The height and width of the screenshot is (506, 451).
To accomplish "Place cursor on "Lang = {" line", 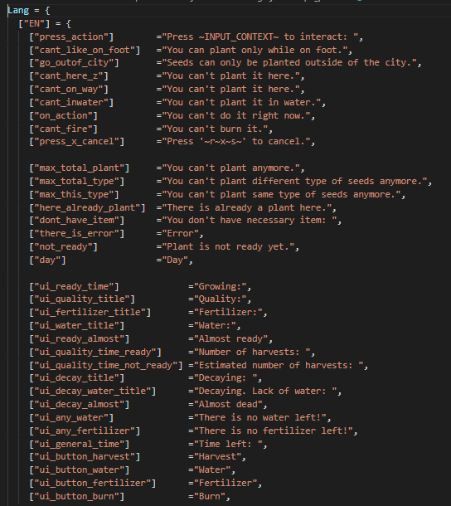I will click(x=29, y=10).
